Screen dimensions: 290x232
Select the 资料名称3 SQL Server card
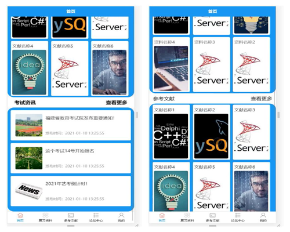(x=211, y=64)
